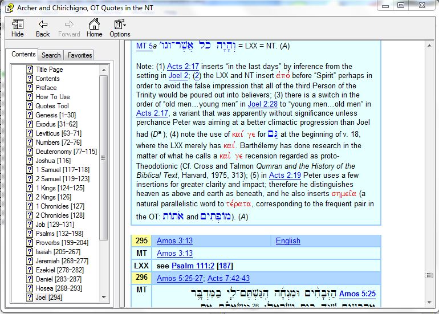The width and height of the screenshot is (439, 314).
Task: Click the MT 5 link at top
Action: [144, 46]
